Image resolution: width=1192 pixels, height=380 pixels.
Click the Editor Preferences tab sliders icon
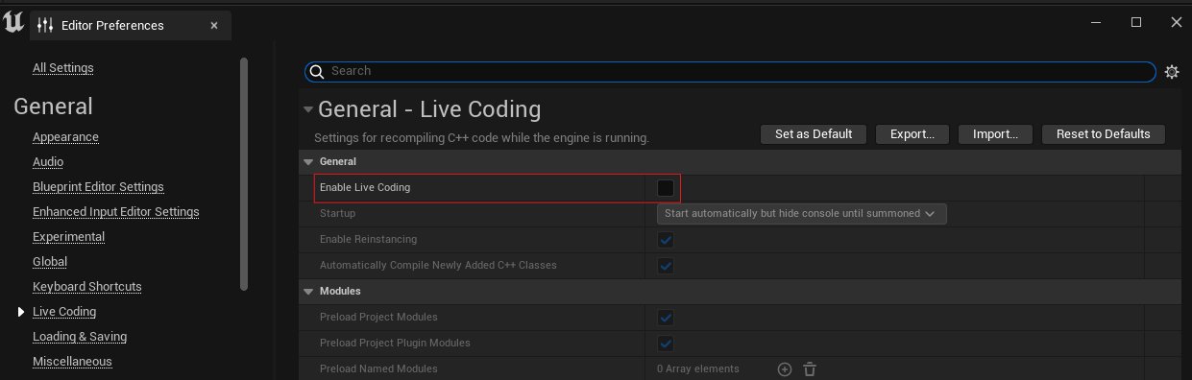coord(45,25)
